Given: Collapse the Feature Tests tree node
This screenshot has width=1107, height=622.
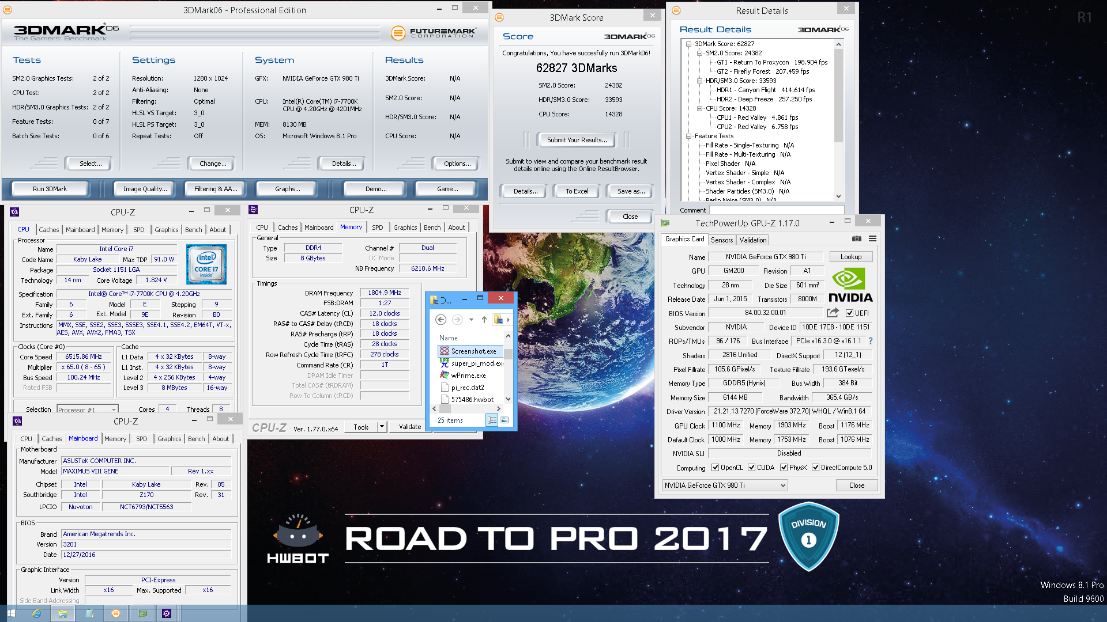Looking at the screenshot, I should [x=688, y=136].
